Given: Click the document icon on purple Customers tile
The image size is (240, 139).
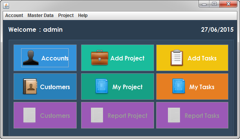Looking at the screenshot, I should click(29, 115).
